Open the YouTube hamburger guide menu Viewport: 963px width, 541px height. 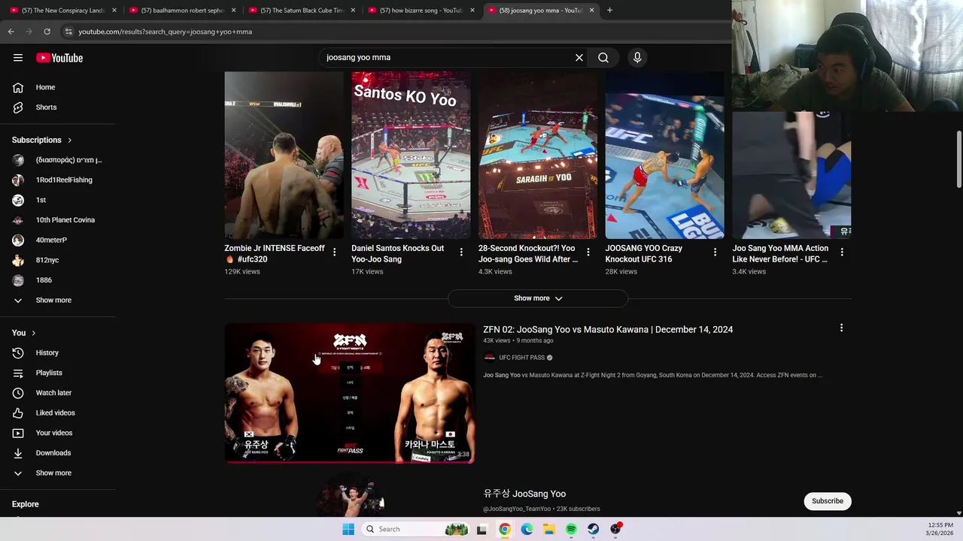click(x=18, y=58)
